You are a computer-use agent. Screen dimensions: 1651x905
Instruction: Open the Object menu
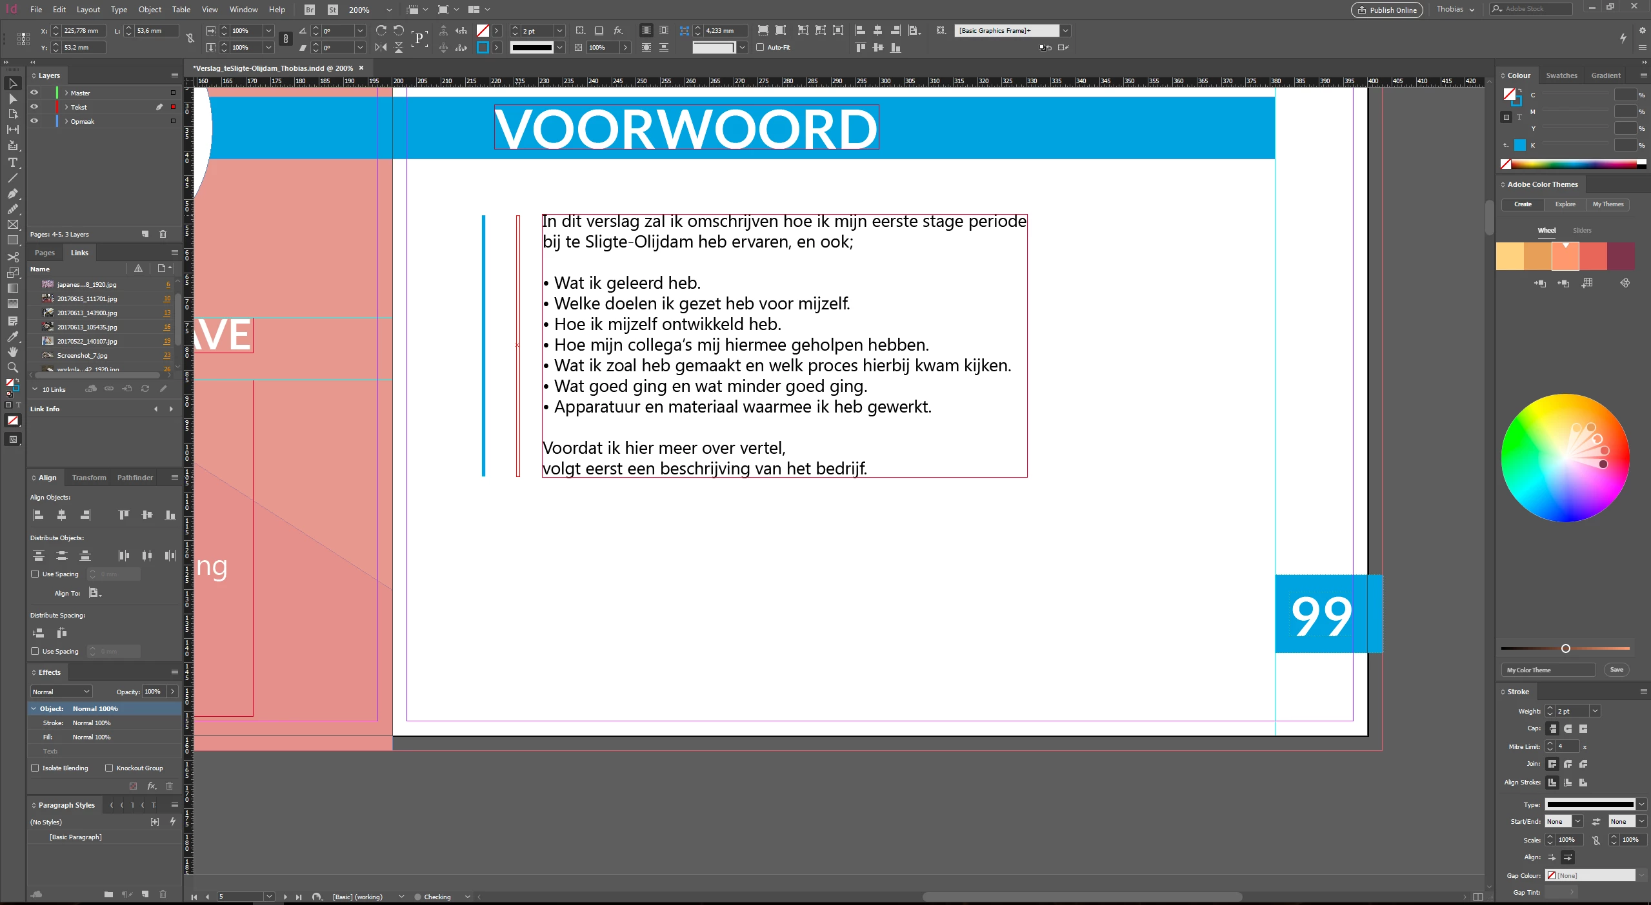click(150, 10)
